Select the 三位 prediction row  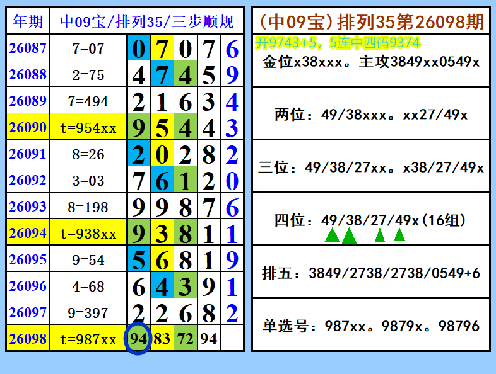(371, 167)
